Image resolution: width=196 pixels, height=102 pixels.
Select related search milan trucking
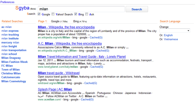10,35
